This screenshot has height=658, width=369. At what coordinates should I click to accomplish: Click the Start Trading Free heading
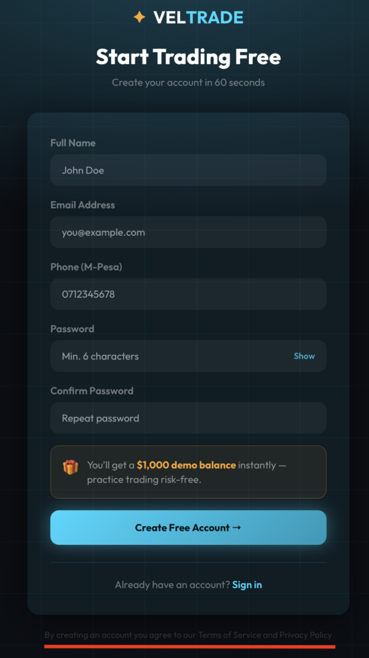point(188,57)
